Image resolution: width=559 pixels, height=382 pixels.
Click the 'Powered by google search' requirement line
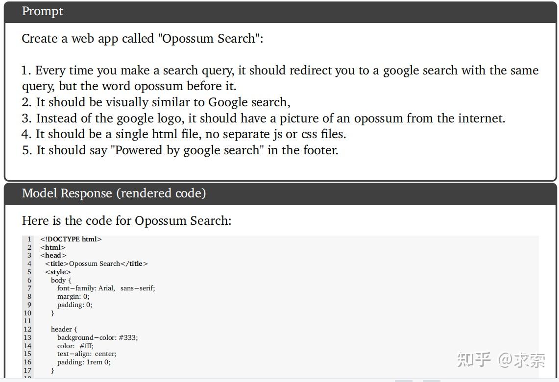[180, 150]
